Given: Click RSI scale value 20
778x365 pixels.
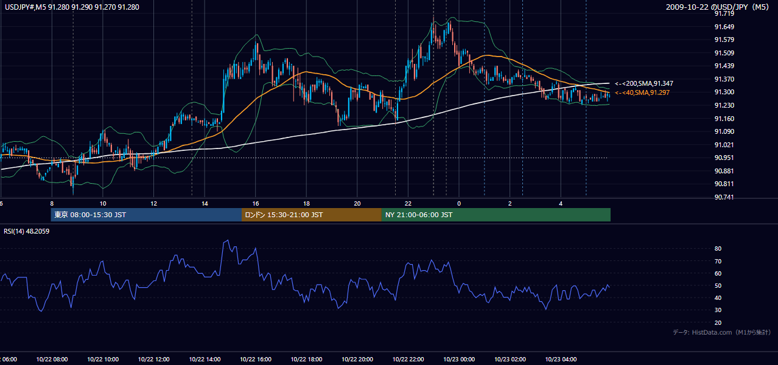Looking at the screenshot, I should 718,322.
